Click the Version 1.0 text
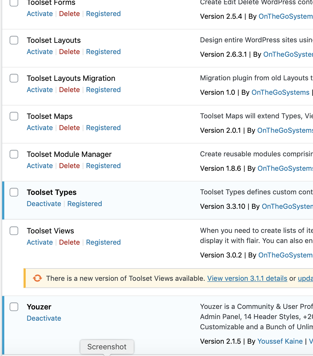This screenshot has width=313, height=356. [217, 92]
